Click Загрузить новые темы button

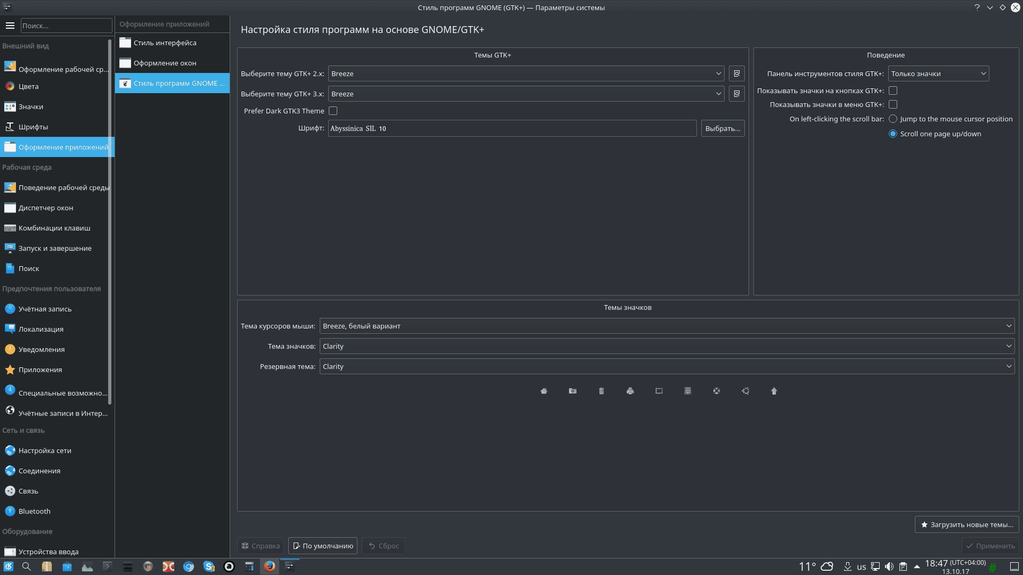pyautogui.click(x=967, y=524)
